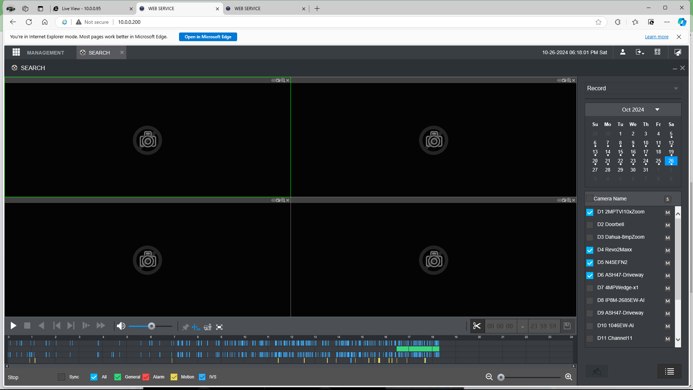
Task: Click the QR code icon in header
Action: (657, 52)
